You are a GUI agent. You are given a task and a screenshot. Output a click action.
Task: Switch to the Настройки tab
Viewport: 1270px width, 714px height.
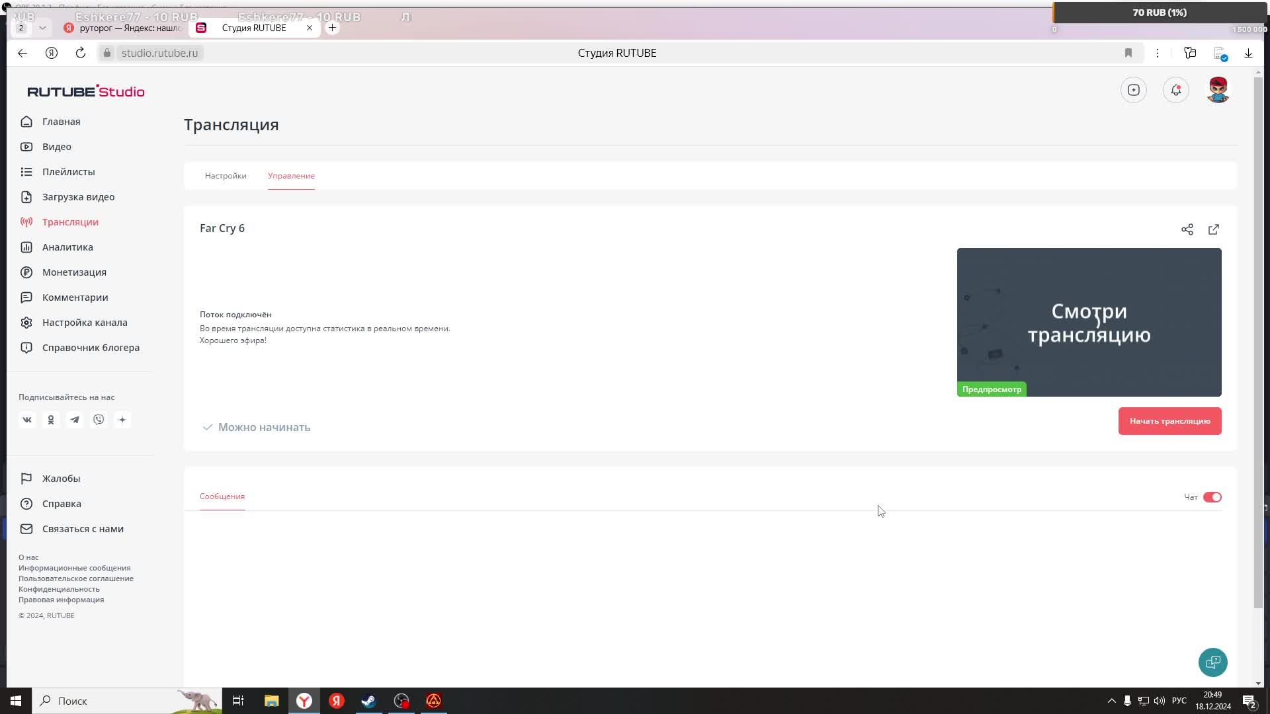[226, 176]
